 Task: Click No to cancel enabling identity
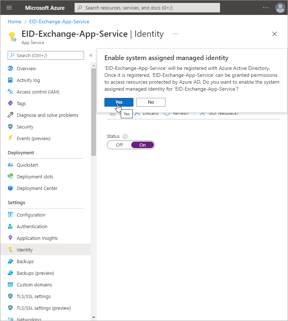[x=151, y=102]
